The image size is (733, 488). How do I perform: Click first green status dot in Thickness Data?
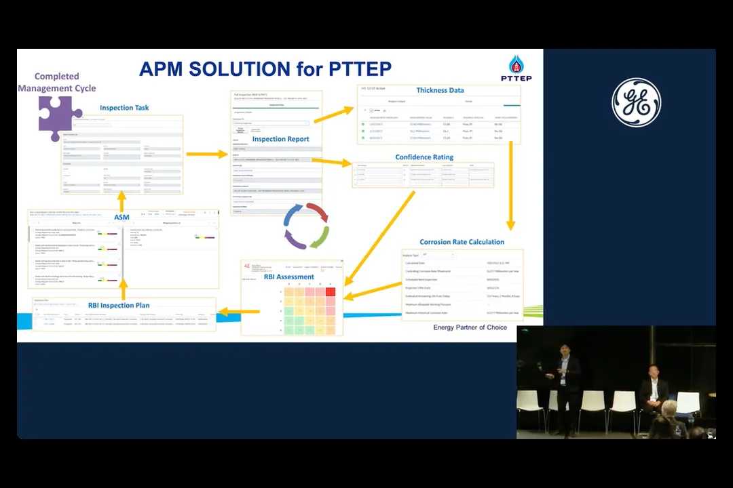tap(363, 124)
